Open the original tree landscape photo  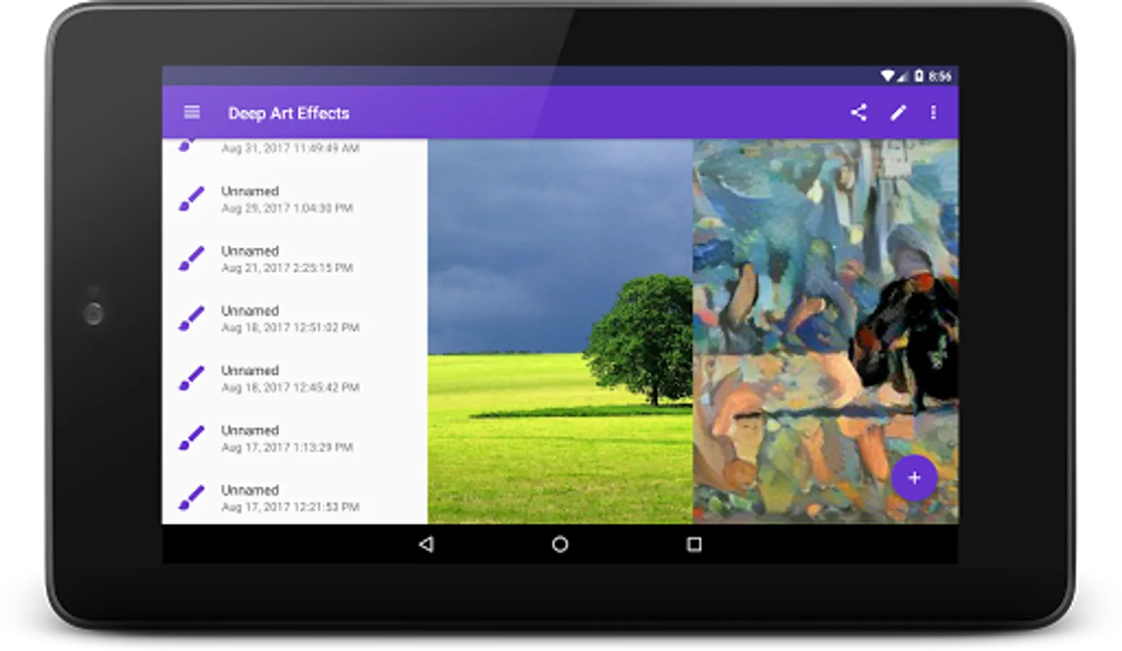pos(560,331)
